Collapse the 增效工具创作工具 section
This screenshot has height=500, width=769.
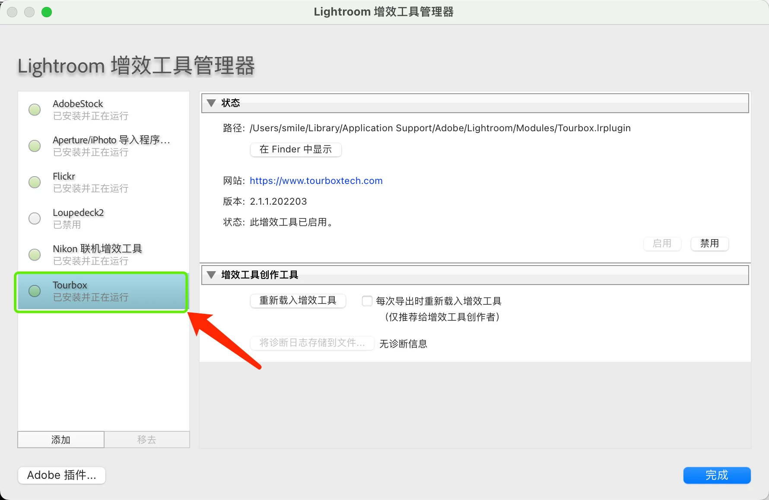tap(211, 275)
